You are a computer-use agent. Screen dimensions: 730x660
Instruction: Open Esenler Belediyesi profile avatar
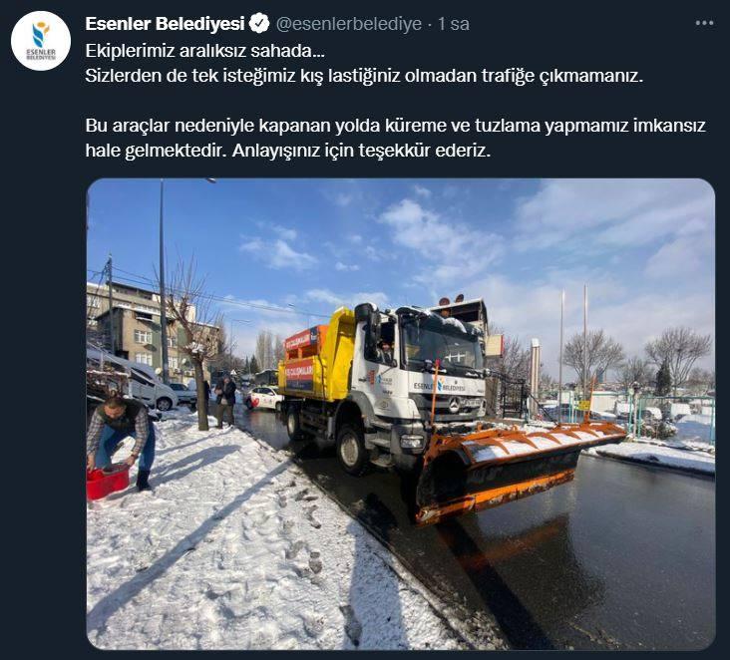point(41,41)
